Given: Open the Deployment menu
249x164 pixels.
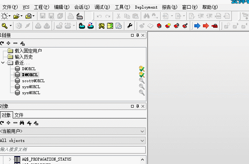Looking at the screenshot, I should point(146,7).
